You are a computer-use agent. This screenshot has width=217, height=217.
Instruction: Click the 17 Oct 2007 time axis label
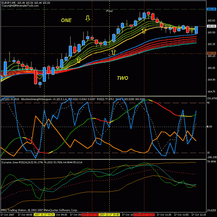coord(8,215)
